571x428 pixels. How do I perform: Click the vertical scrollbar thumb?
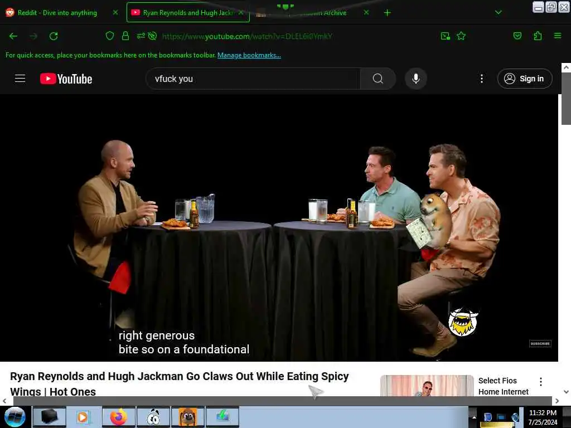tap(566, 99)
